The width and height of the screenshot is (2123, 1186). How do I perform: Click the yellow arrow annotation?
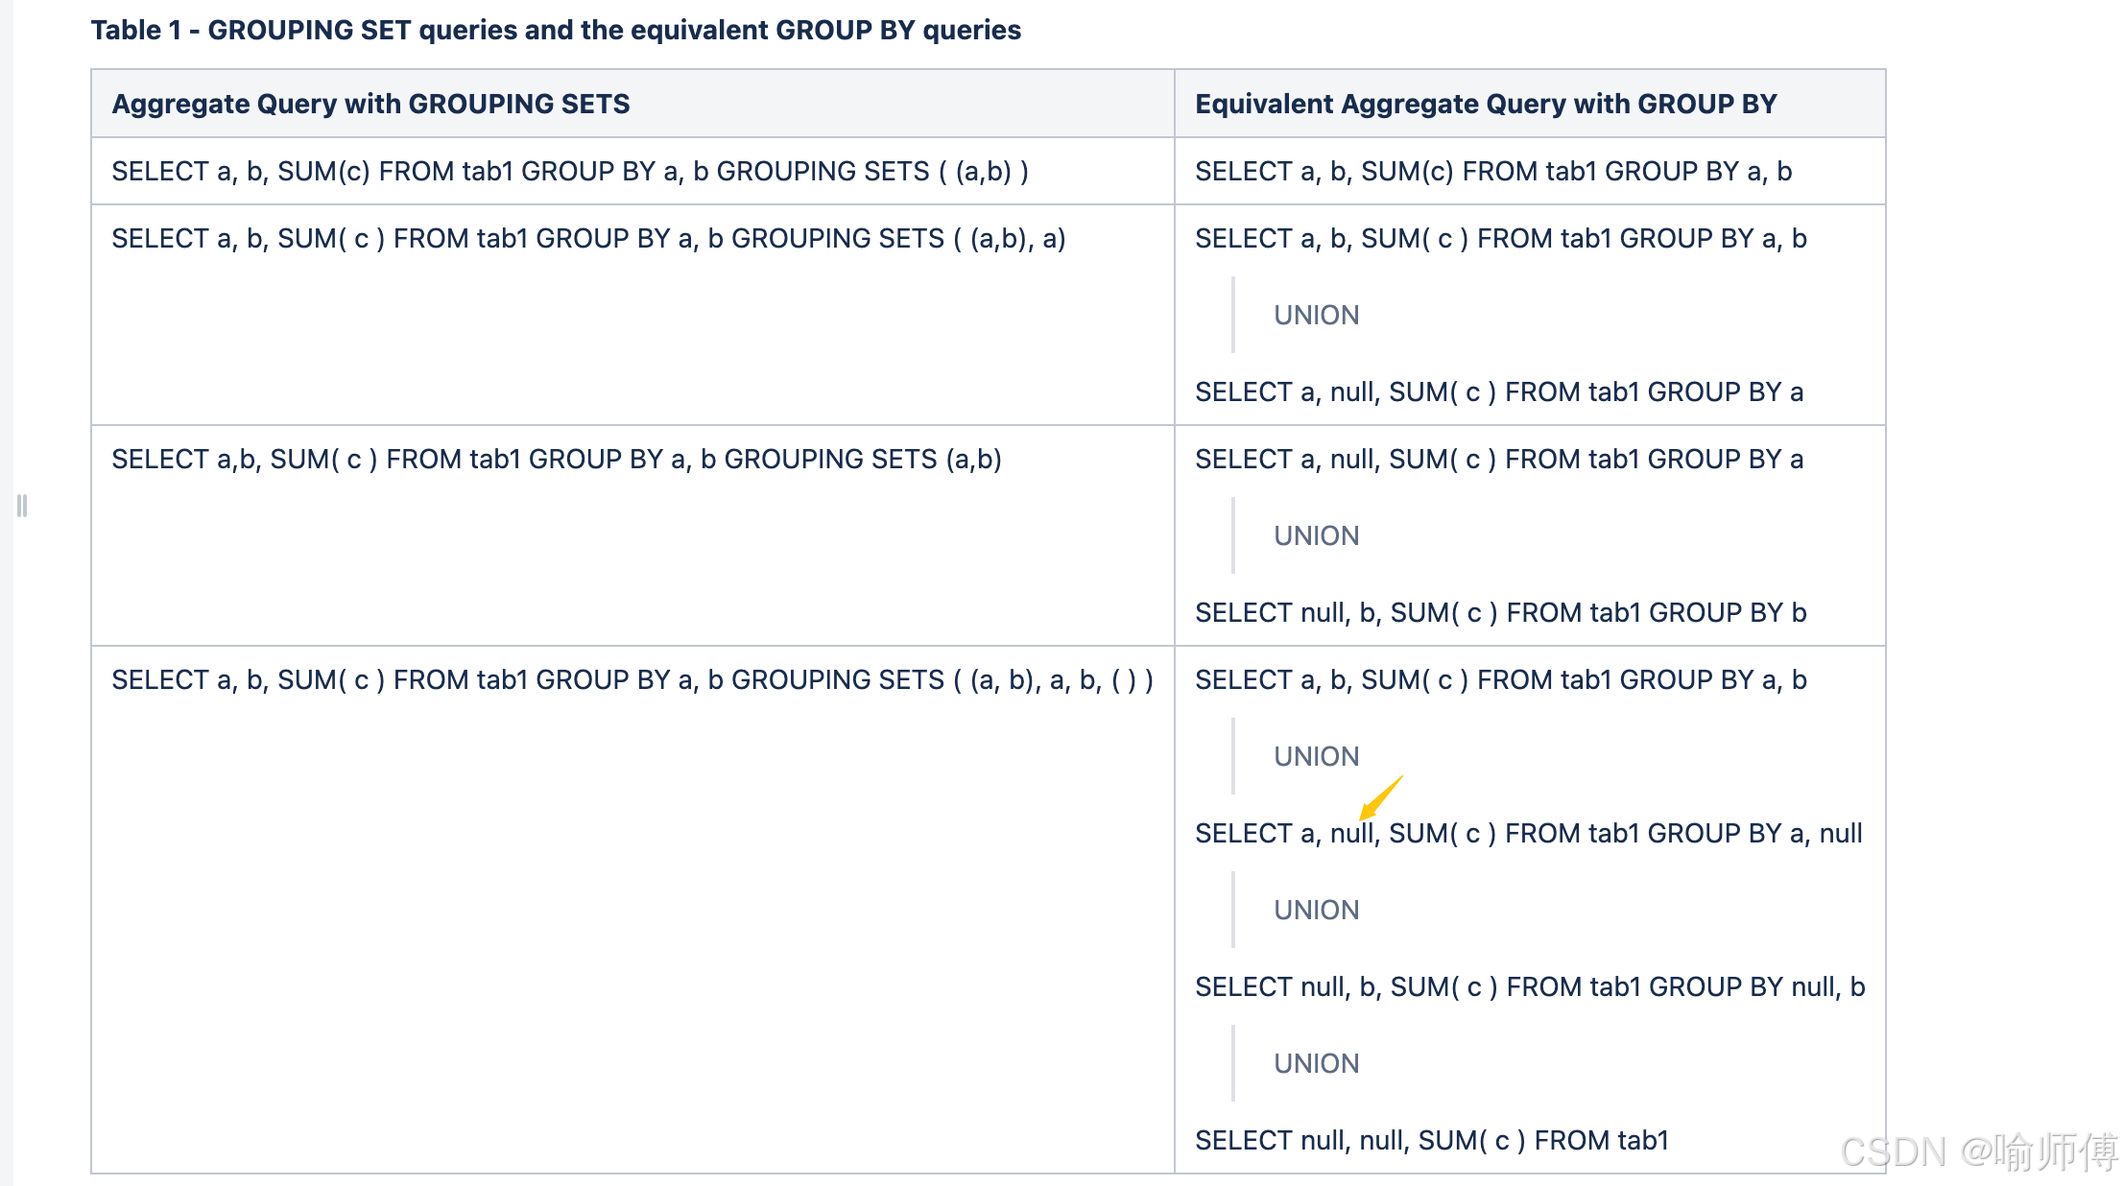pos(1380,798)
